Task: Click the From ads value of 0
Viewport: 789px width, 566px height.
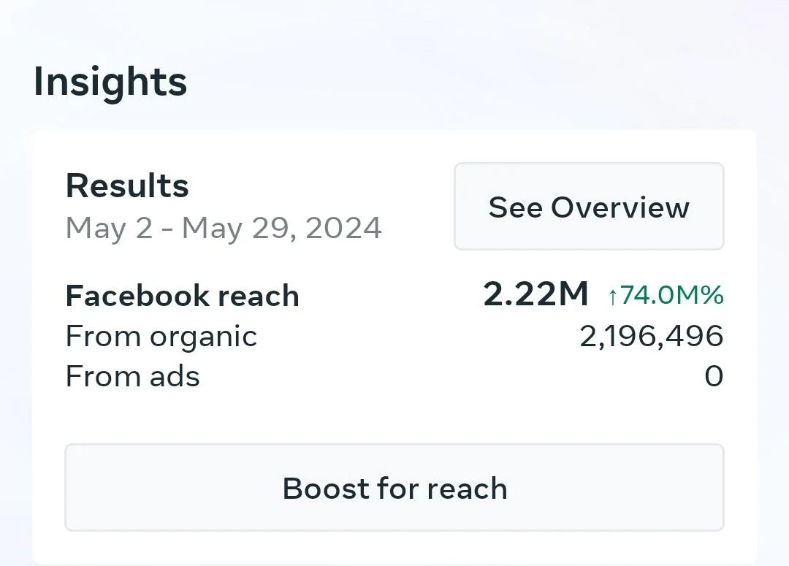Action: pos(714,376)
